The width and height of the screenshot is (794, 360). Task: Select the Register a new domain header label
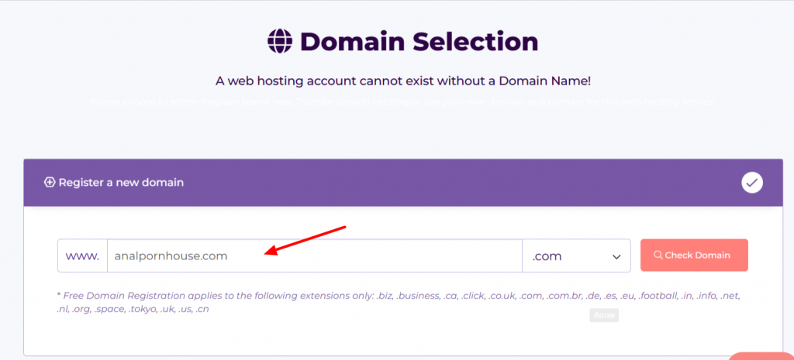(121, 183)
